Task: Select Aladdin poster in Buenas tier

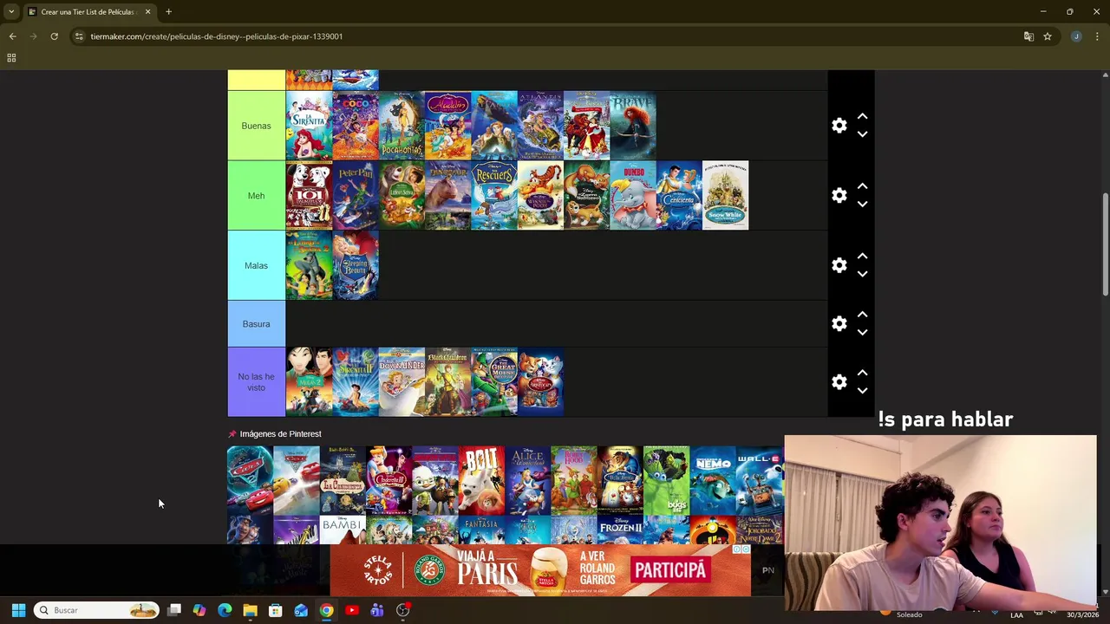Action: 447,126
